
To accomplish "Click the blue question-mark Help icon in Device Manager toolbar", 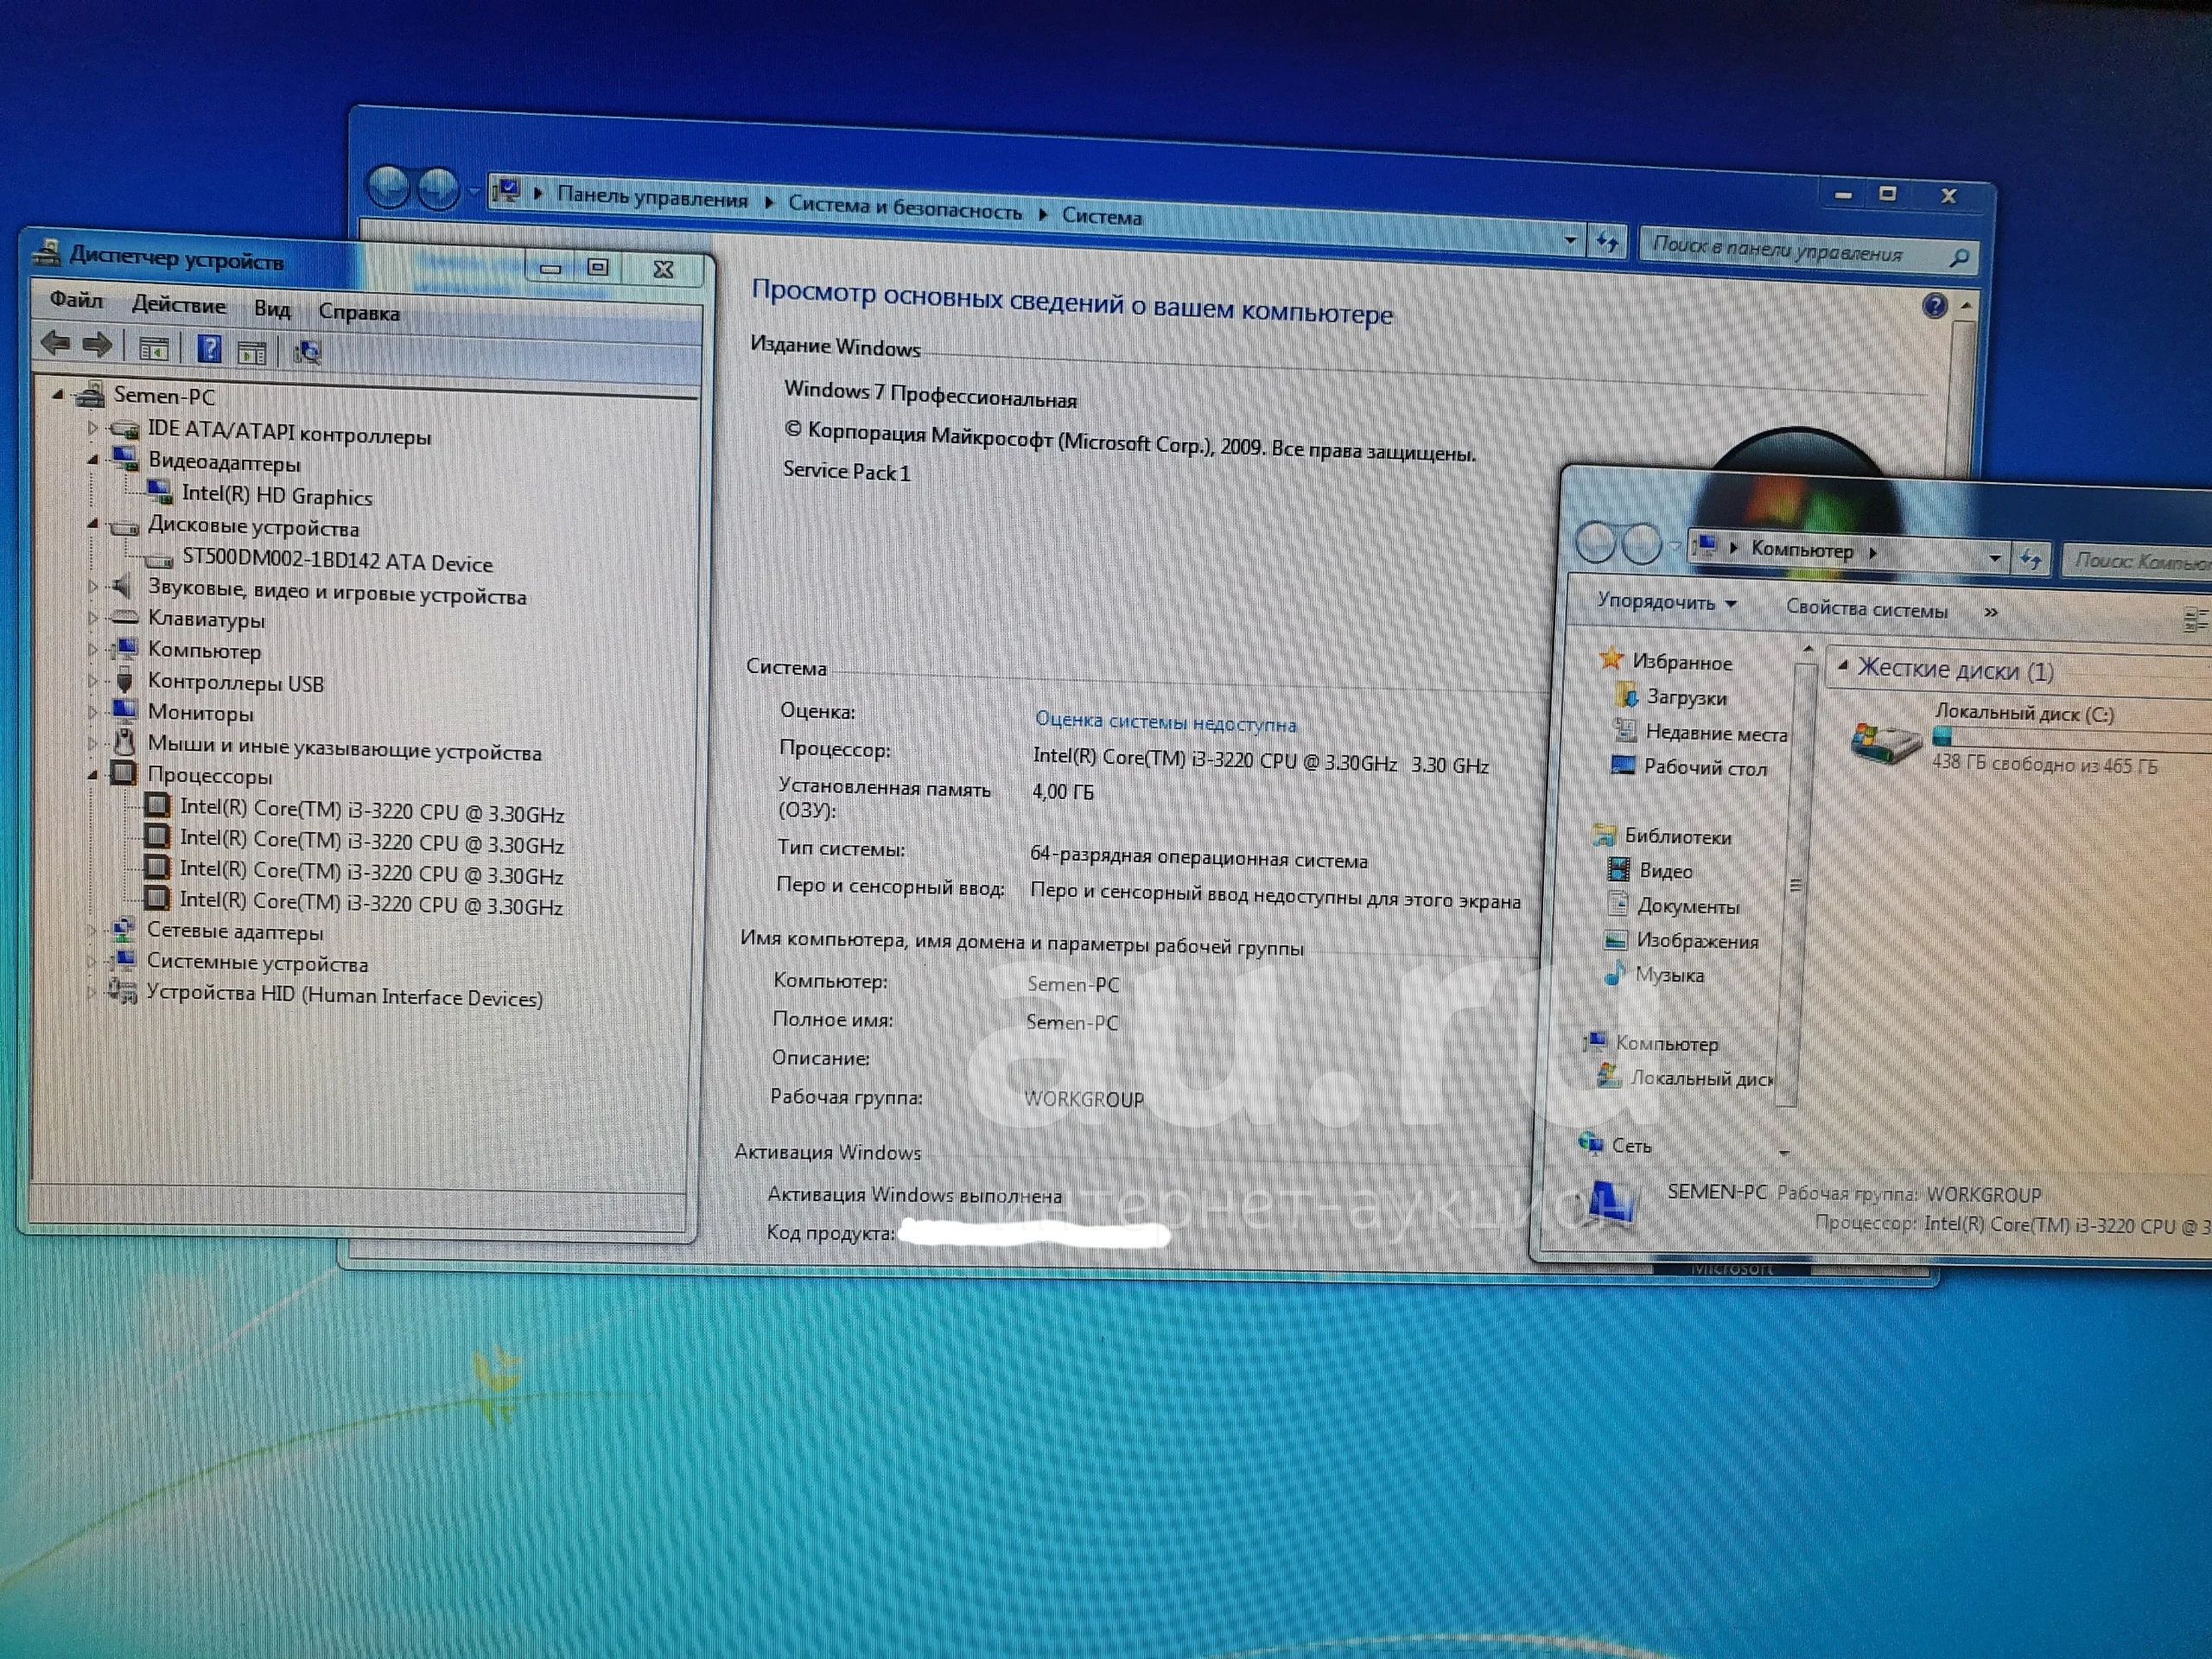I will 209,348.
